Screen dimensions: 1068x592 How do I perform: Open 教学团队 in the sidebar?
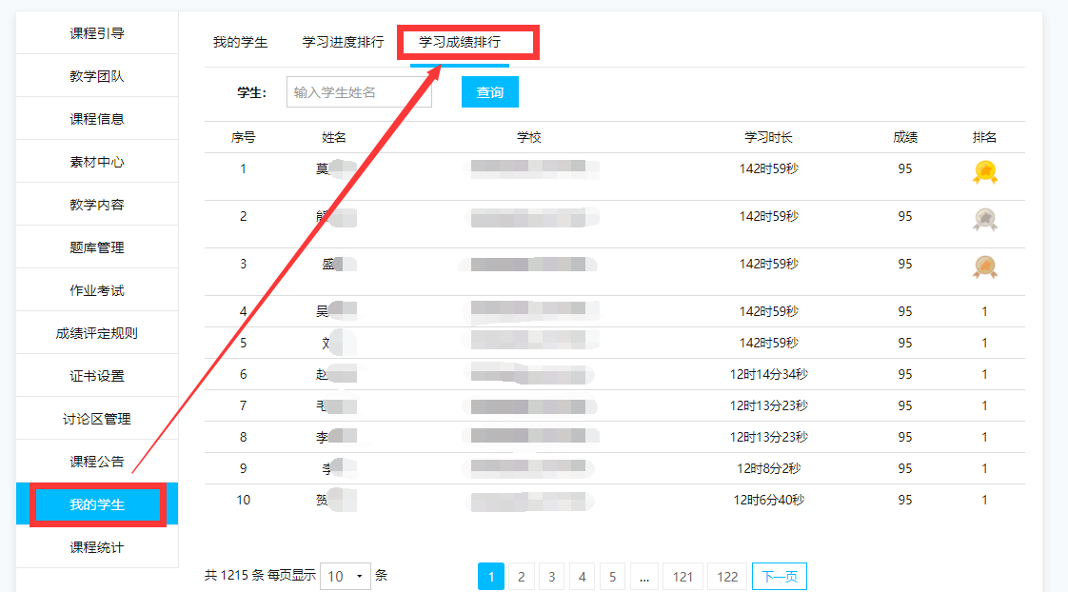pyautogui.click(x=97, y=76)
